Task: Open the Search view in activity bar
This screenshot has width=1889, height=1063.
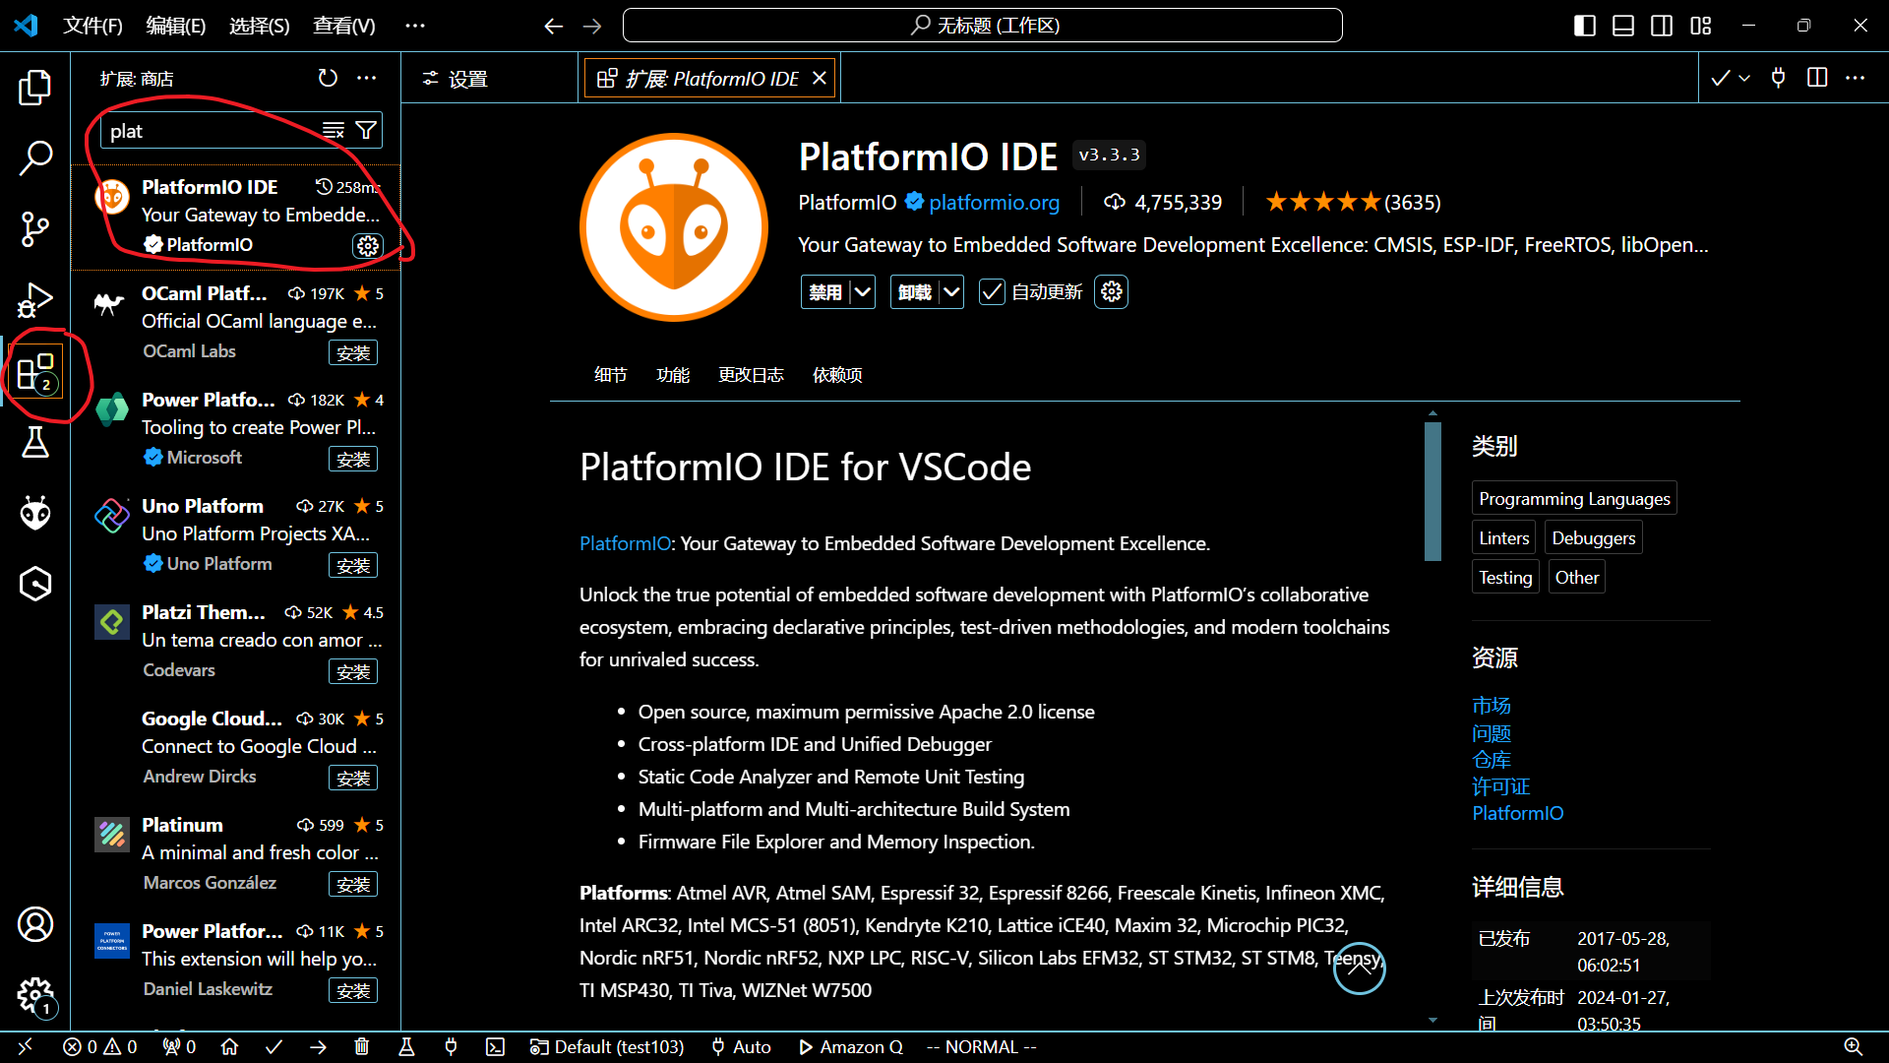Action: (35, 157)
